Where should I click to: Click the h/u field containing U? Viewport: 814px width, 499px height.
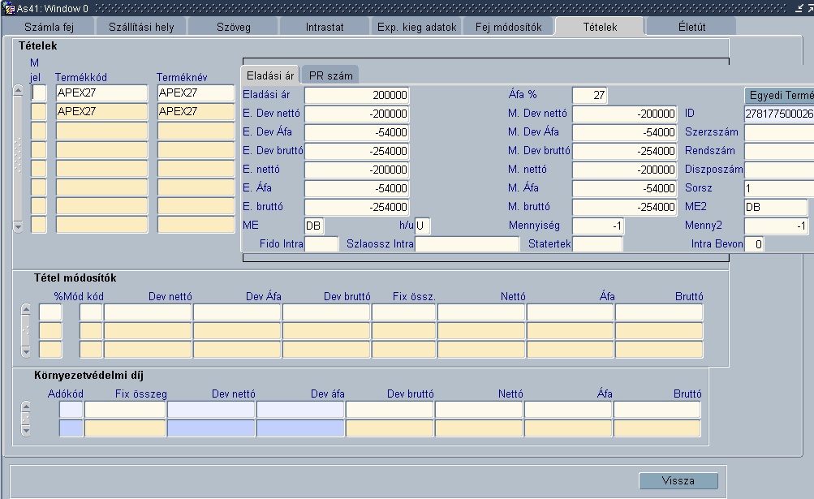[x=422, y=226]
